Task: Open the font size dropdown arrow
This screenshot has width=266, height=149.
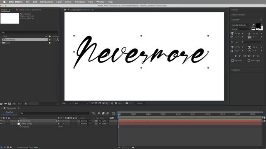Action: (242, 34)
